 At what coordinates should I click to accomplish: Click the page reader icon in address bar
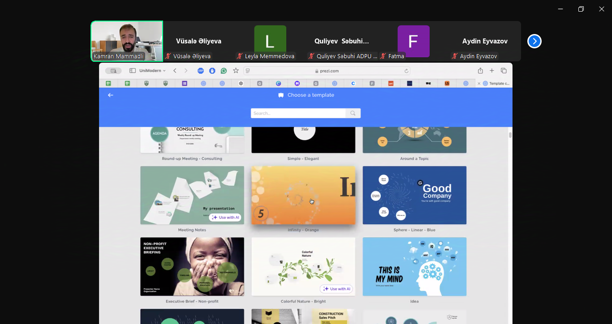pyautogui.click(x=248, y=71)
